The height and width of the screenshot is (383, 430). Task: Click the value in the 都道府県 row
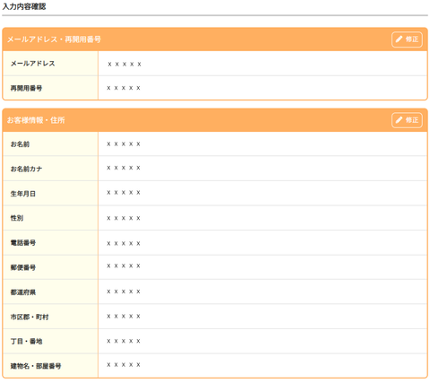tap(124, 292)
